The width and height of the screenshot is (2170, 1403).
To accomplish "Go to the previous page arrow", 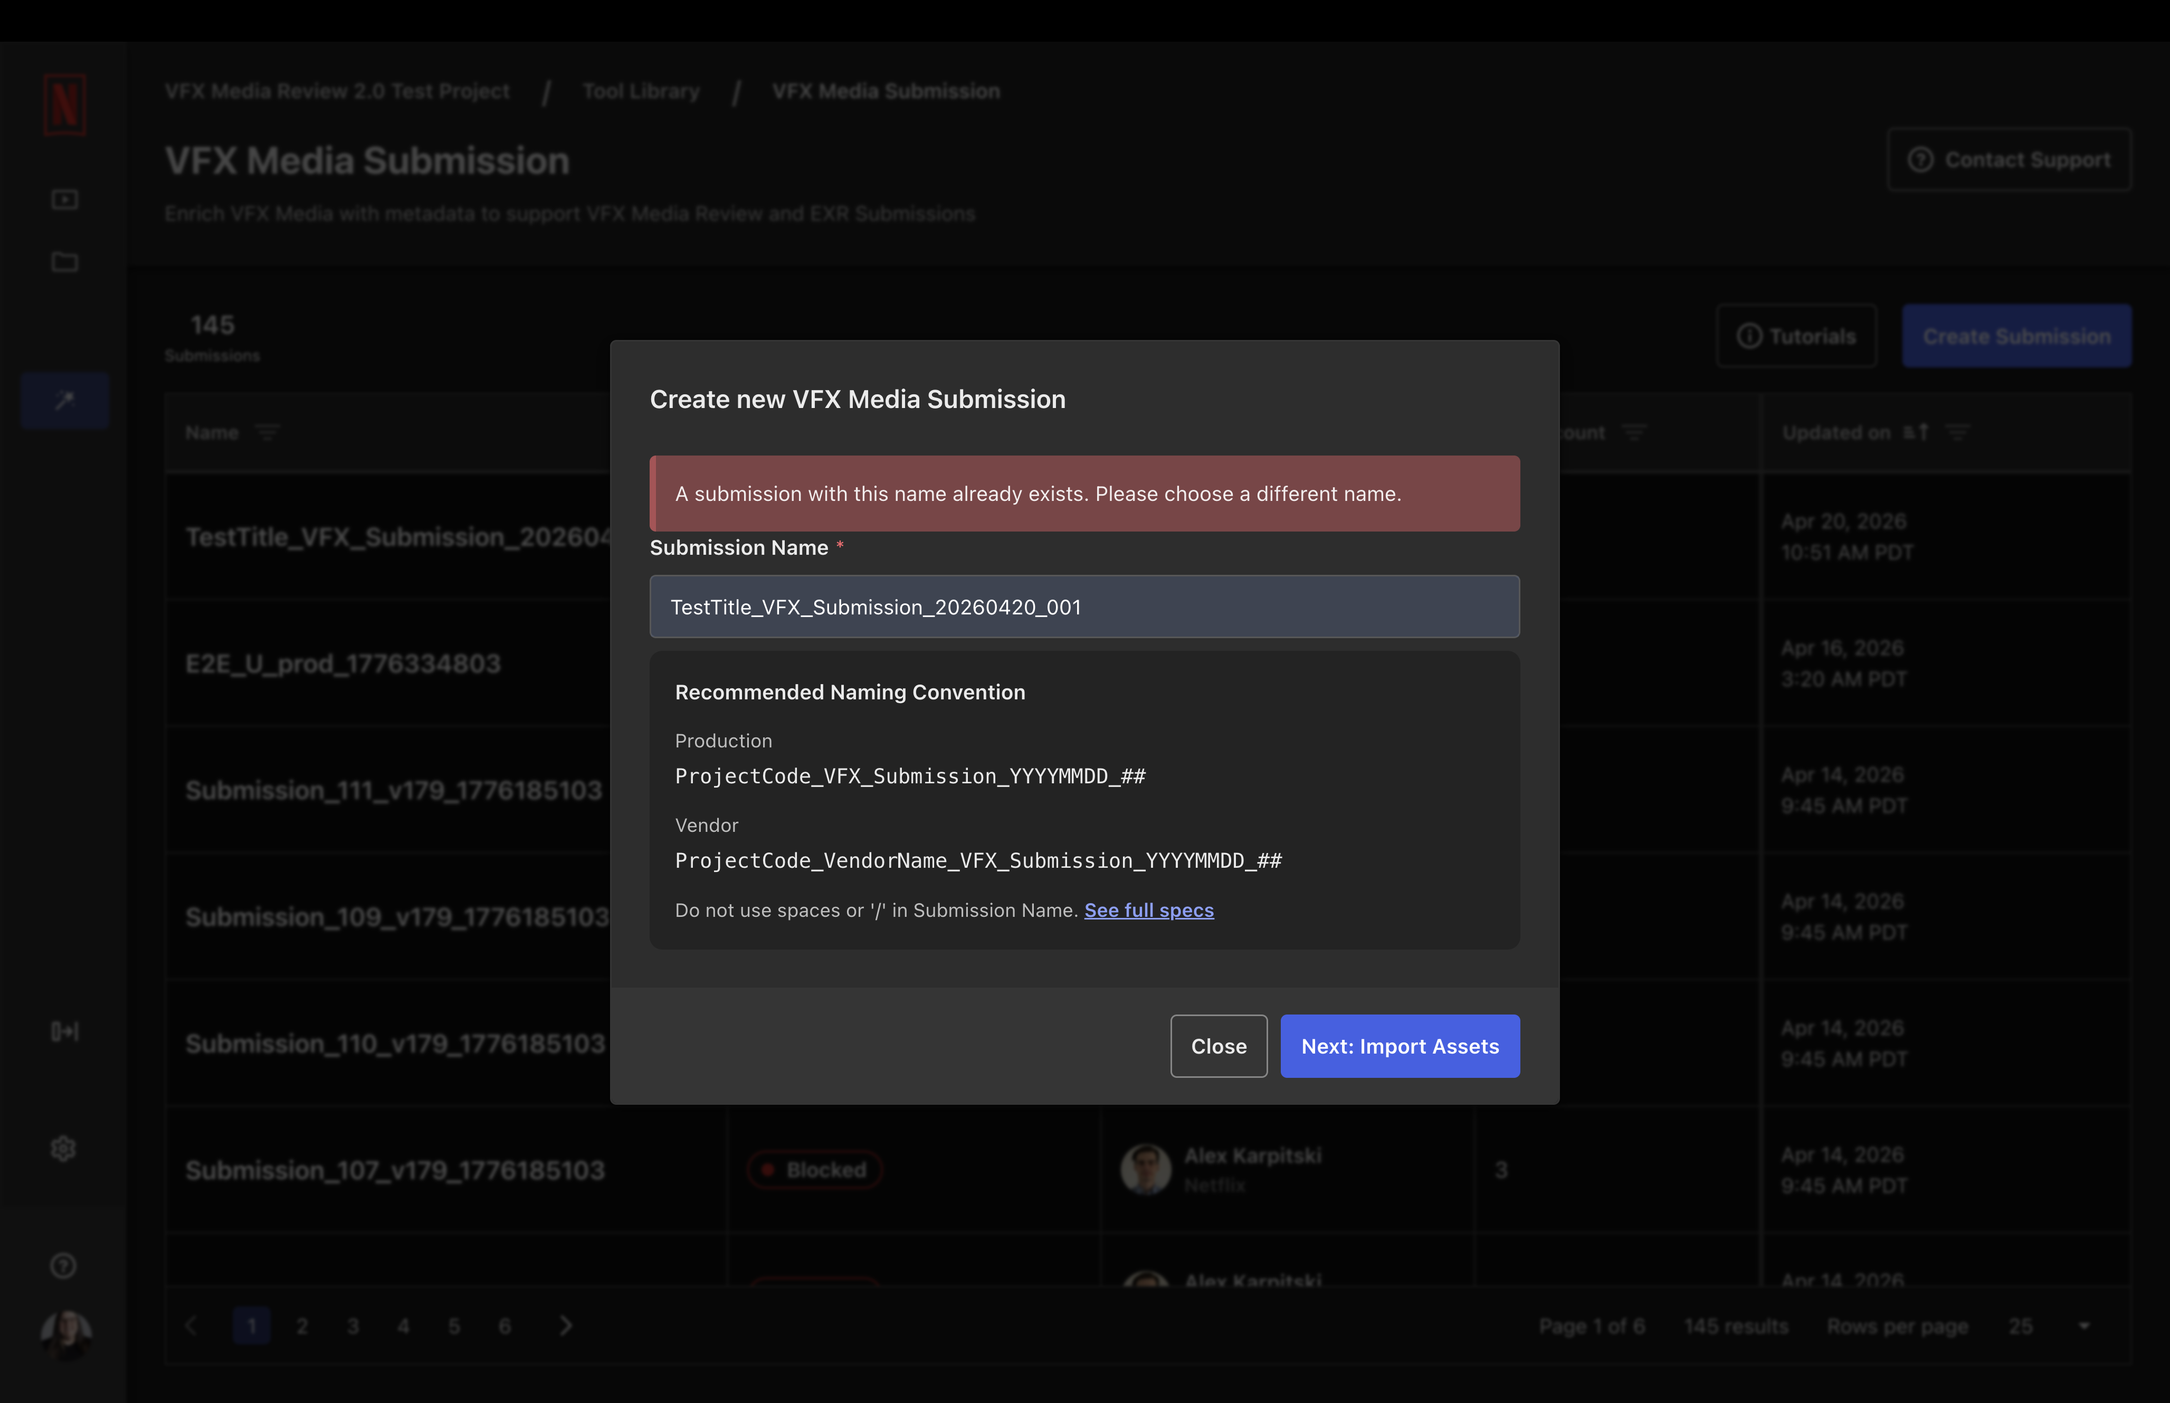I will [x=191, y=1325].
